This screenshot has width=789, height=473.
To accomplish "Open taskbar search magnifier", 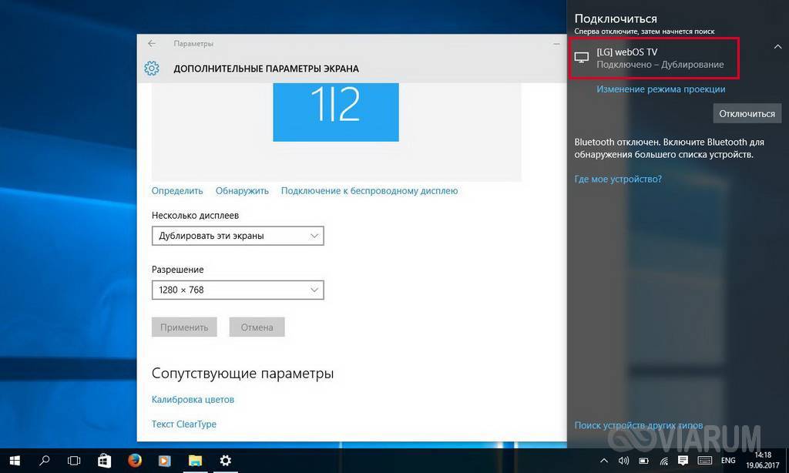I will [x=45, y=461].
